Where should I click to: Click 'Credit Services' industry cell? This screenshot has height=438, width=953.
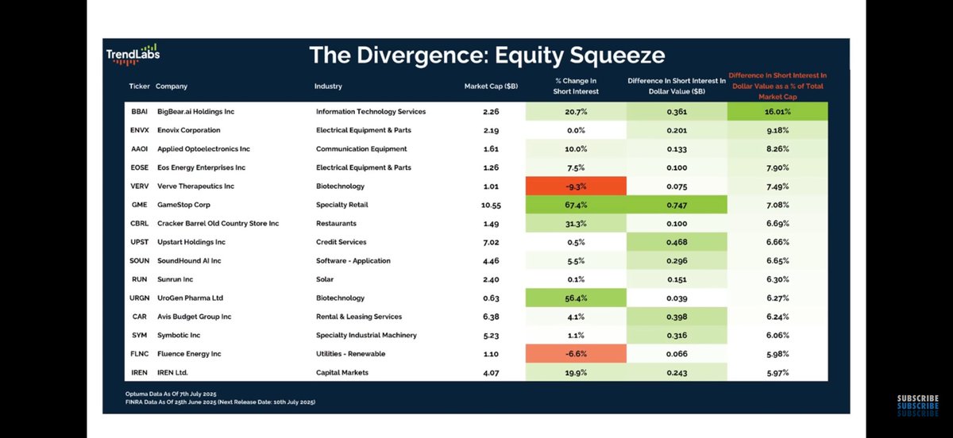coord(341,242)
